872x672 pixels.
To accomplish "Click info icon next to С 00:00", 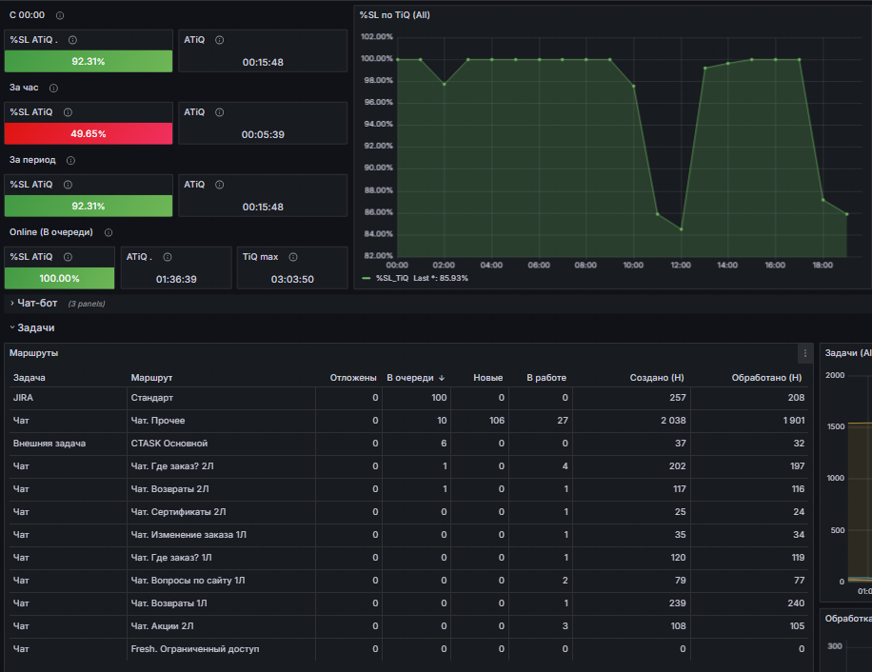I will 60,15.
